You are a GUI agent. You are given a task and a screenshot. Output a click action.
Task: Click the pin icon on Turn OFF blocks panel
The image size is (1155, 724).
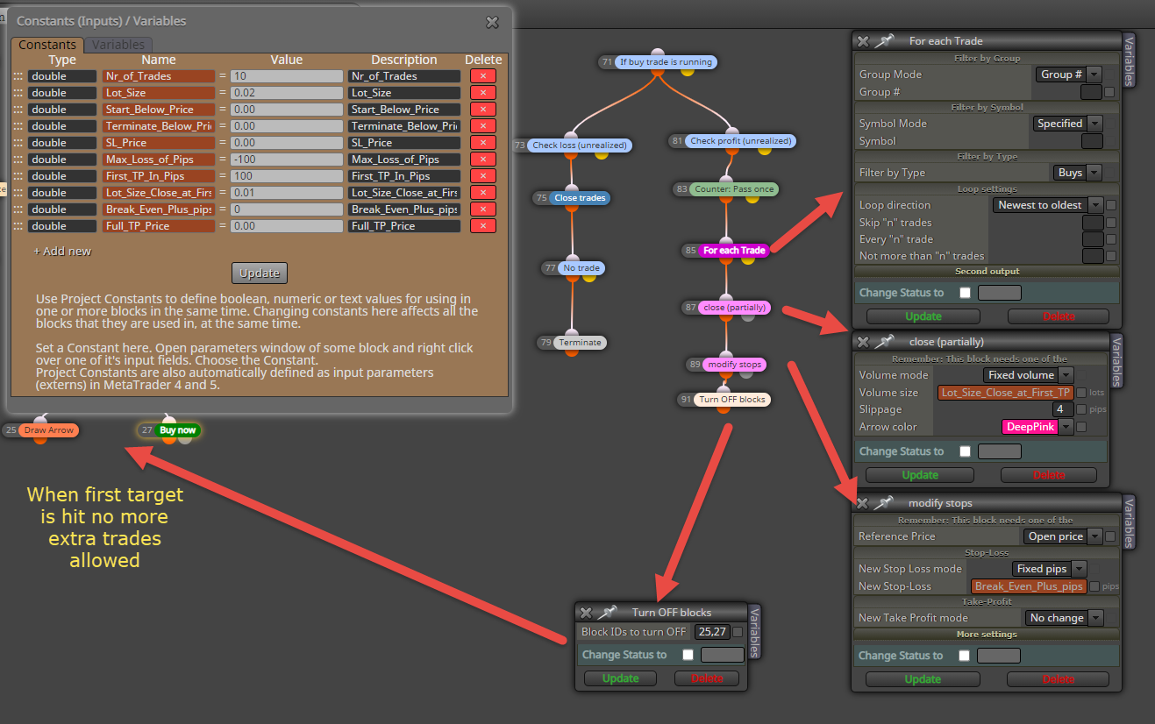608,612
